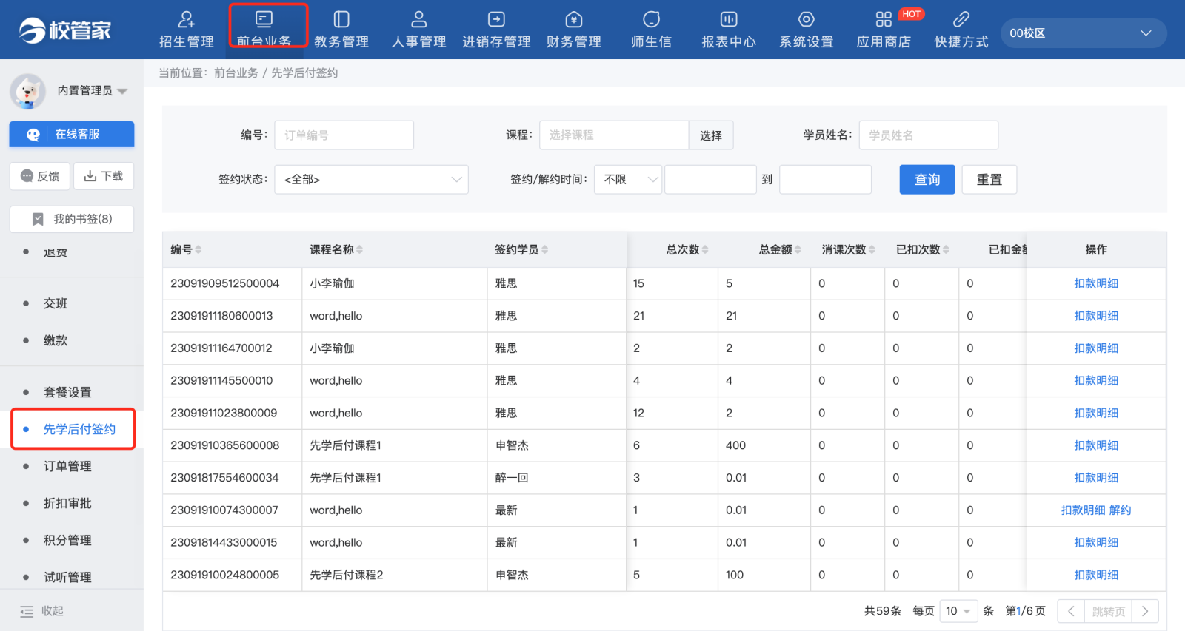Image resolution: width=1185 pixels, height=631 pixels.
Task: Go to previous page arrow
Action: 1071,611
